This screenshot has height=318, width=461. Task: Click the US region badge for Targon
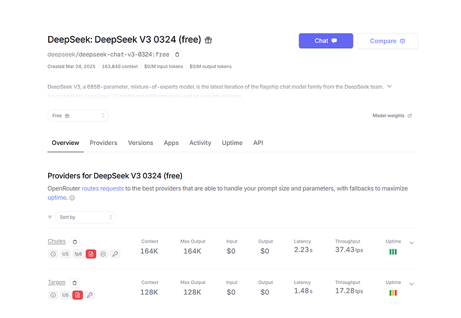pyautogui.click(x=65, y=295)
